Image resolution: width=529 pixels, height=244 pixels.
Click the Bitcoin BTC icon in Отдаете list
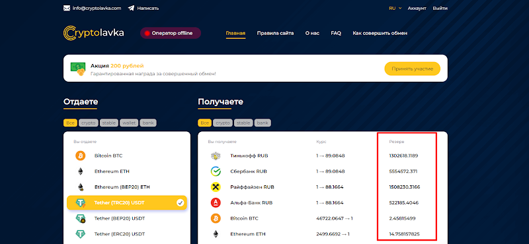click(x=80, y=156)
